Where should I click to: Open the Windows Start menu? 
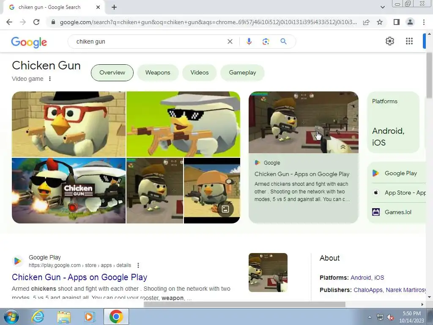point(11,317)
